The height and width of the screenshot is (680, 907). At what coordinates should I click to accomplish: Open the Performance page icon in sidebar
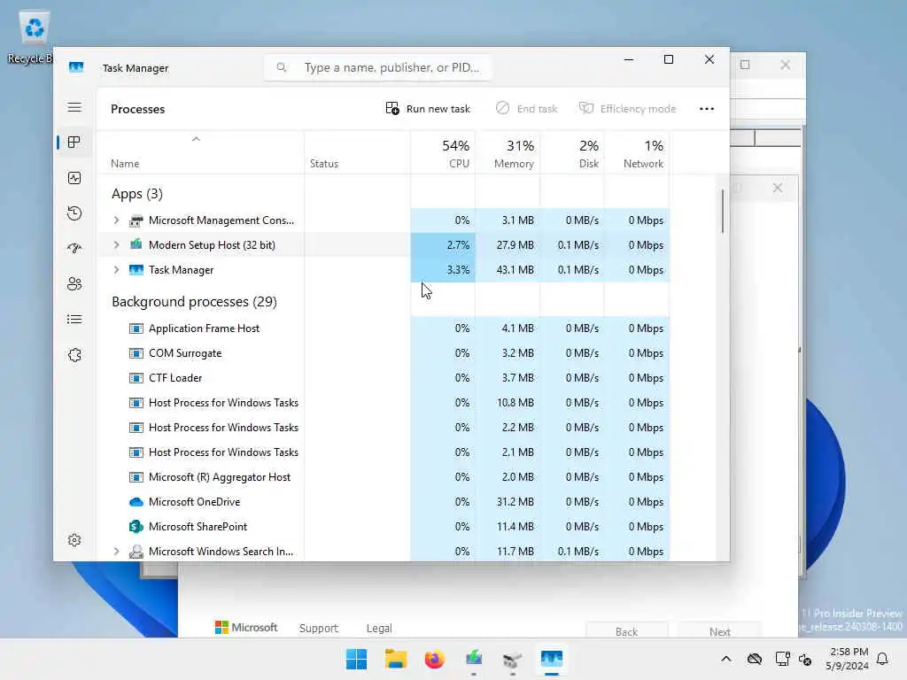74,178
